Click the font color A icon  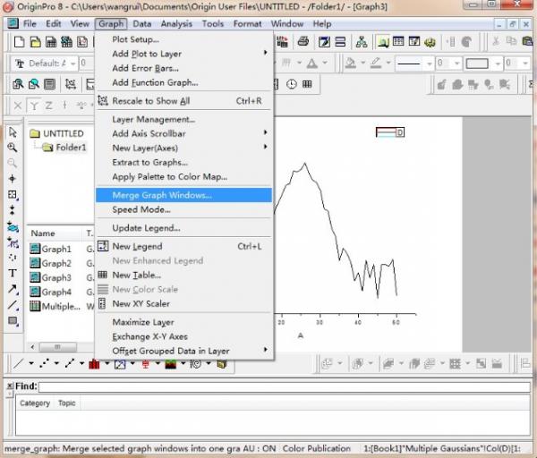pos(312,64)
